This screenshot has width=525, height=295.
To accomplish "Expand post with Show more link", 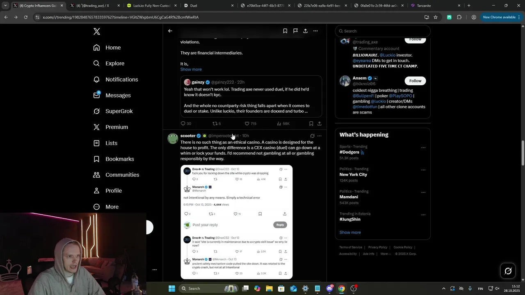I will pyautogui.click(x=191, y=69).
